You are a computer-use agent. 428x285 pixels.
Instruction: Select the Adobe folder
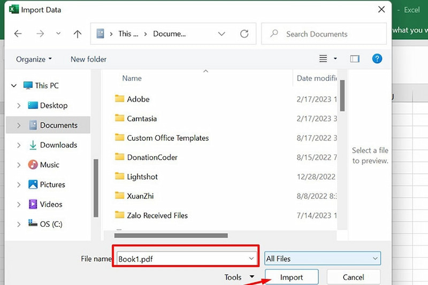[x=138, y=99]
